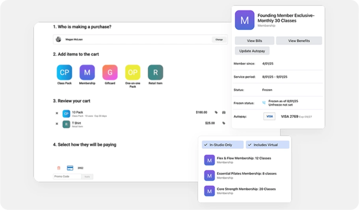Image resolution: width=359 pixels, height=210 pixels.
Task: Click Update Autopay button
Action: pos(252,51)
